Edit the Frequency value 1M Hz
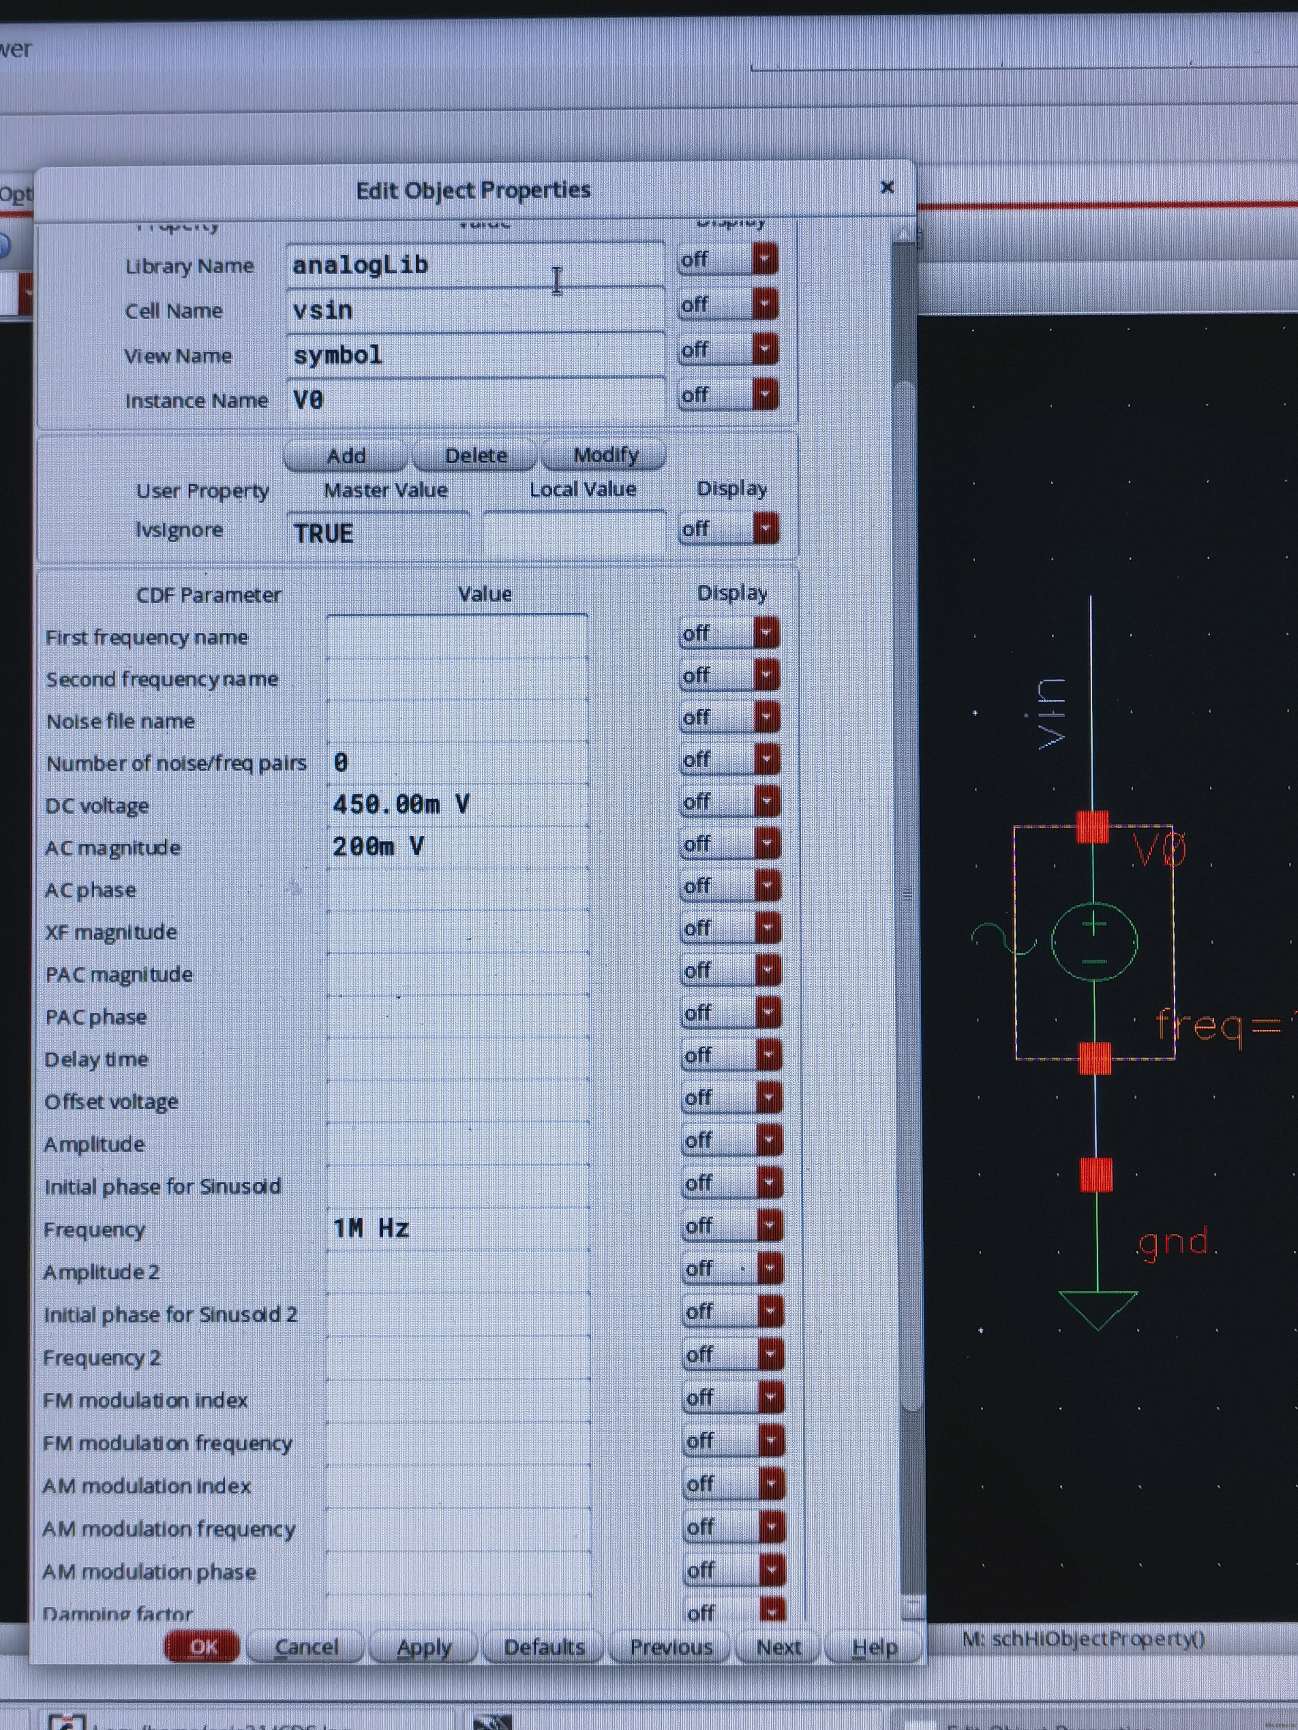Screen dimensions: 1298x1730 pos(457,1228)
